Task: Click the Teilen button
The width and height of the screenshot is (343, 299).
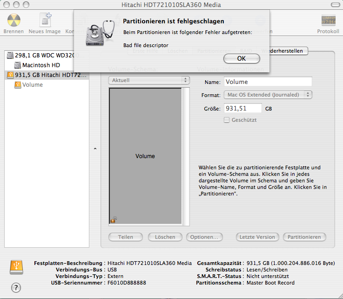Action: click(126, 237)
